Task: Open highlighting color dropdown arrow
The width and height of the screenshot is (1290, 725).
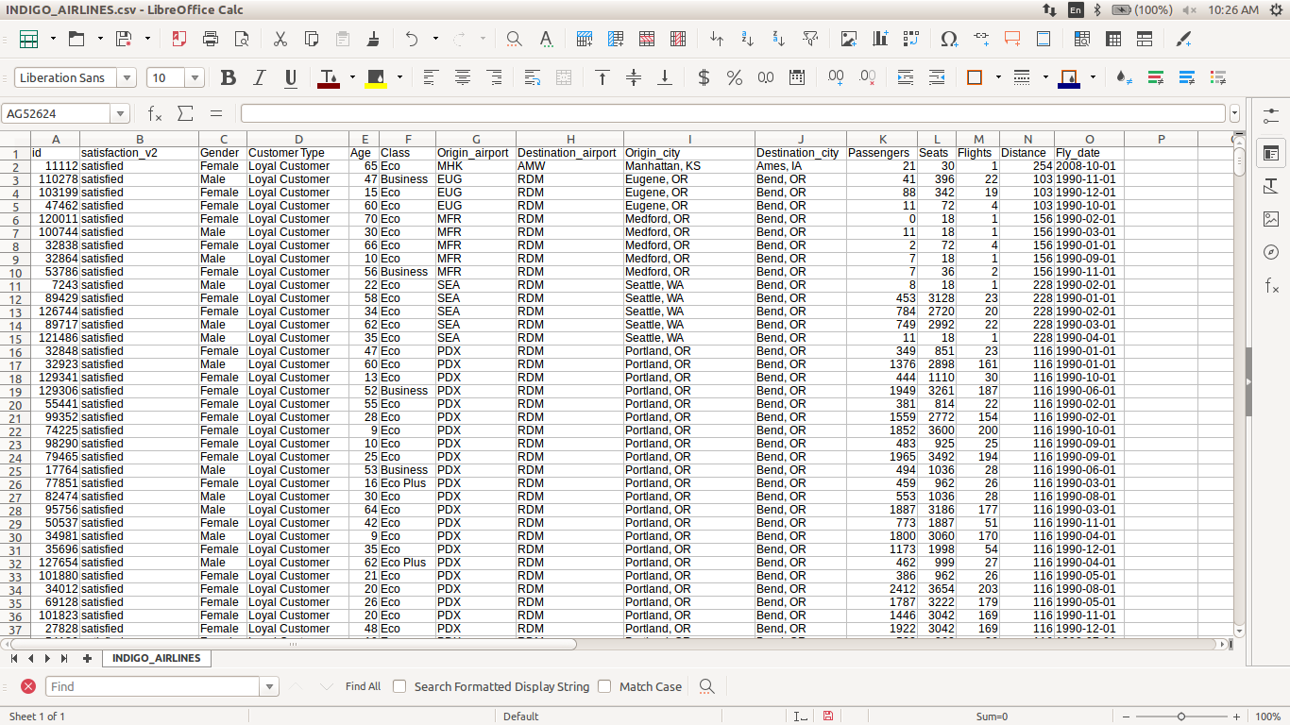Action: [x=399, y=77]
